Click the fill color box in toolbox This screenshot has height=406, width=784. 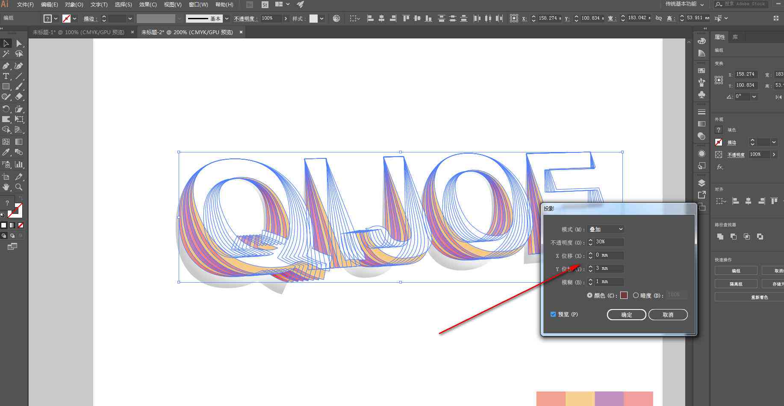[7, 202]
